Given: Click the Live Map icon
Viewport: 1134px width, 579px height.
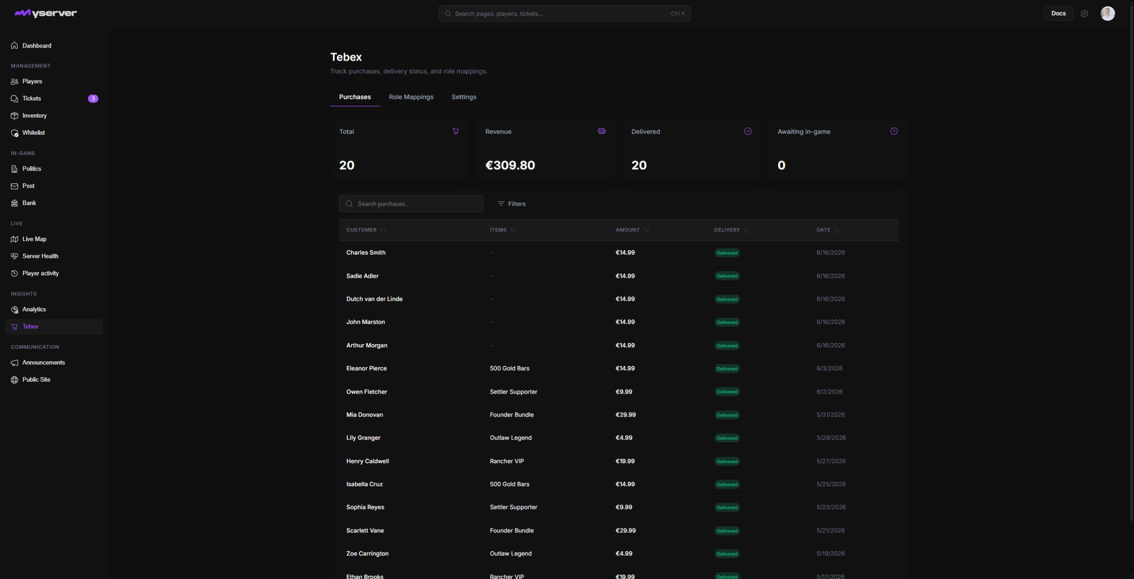Looking at the screenshot, I should [14, 239].
